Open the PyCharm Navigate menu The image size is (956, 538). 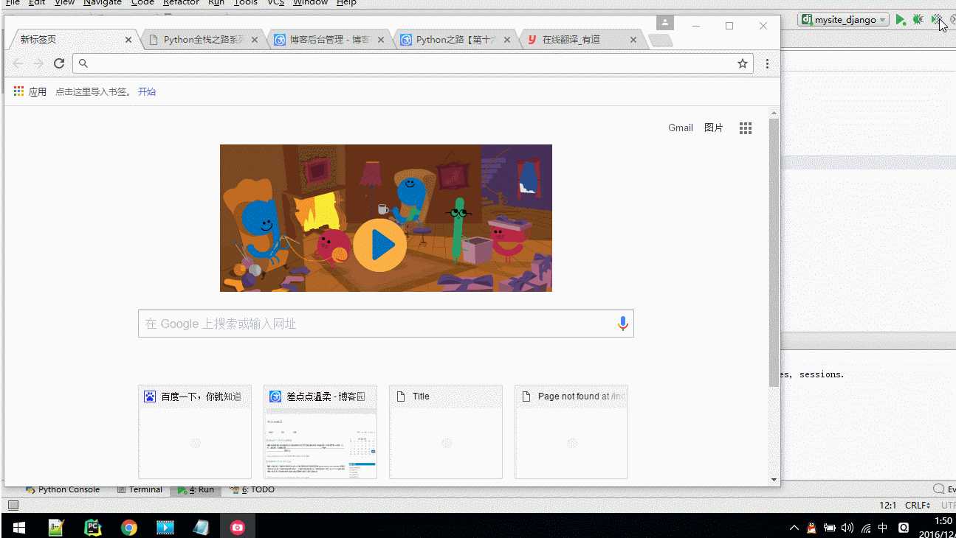click(103, 3)
